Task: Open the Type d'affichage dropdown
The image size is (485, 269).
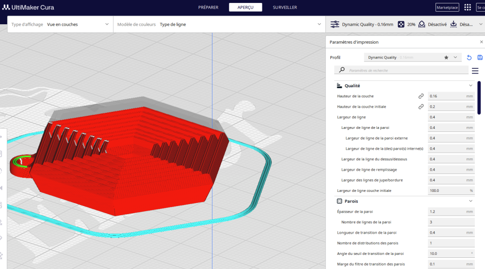Action: coord(60,24)
